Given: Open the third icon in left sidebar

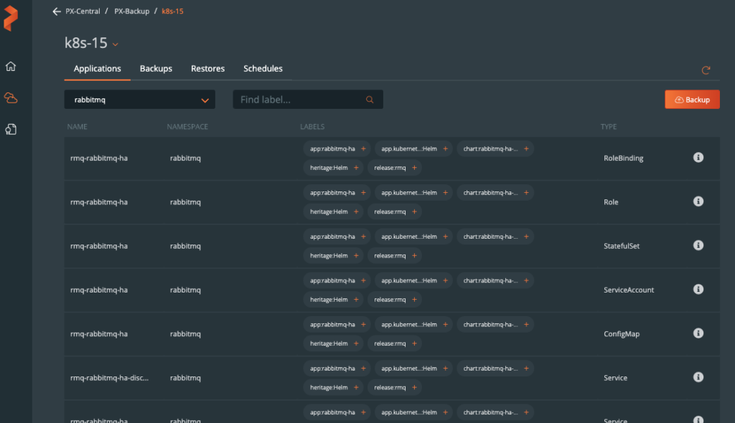Looking at the screenshot, I should 11,129.
